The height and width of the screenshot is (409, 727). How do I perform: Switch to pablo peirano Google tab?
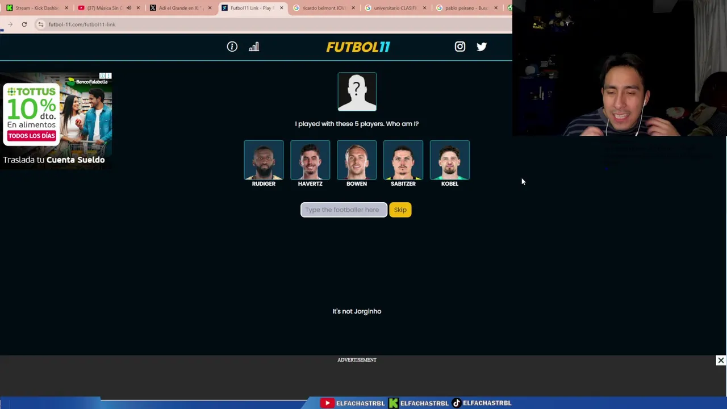[466, 8]
